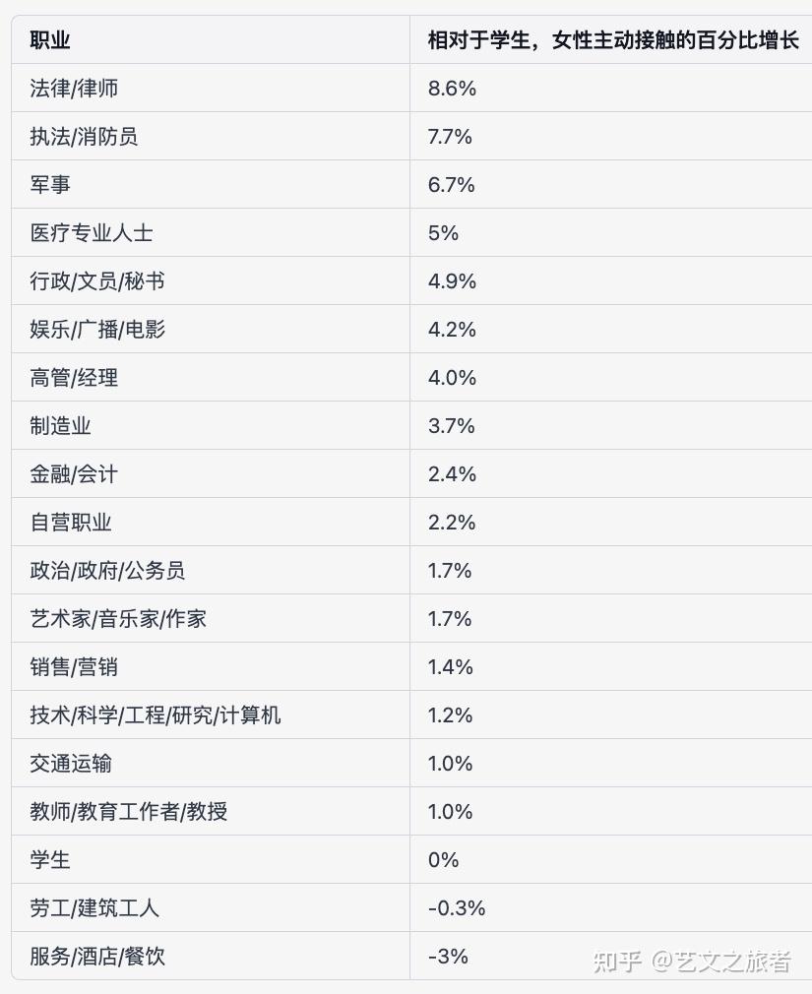Click the 知乎 @艺文之旅者 watermark

click(693, 962)
